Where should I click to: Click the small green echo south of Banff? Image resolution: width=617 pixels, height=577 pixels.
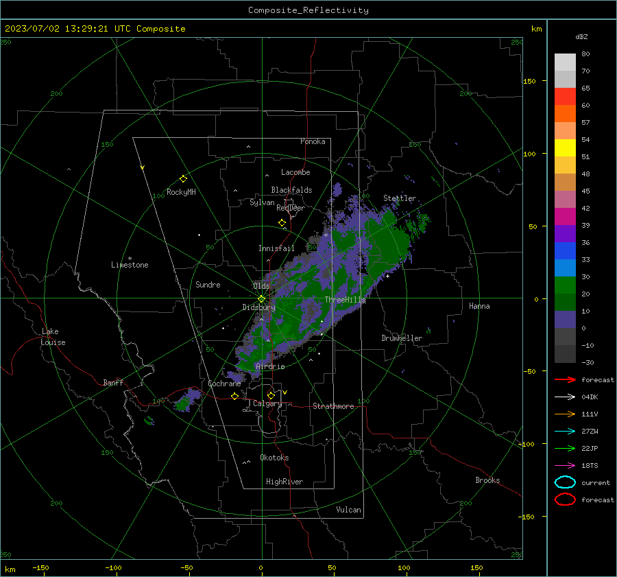(149, 421)
